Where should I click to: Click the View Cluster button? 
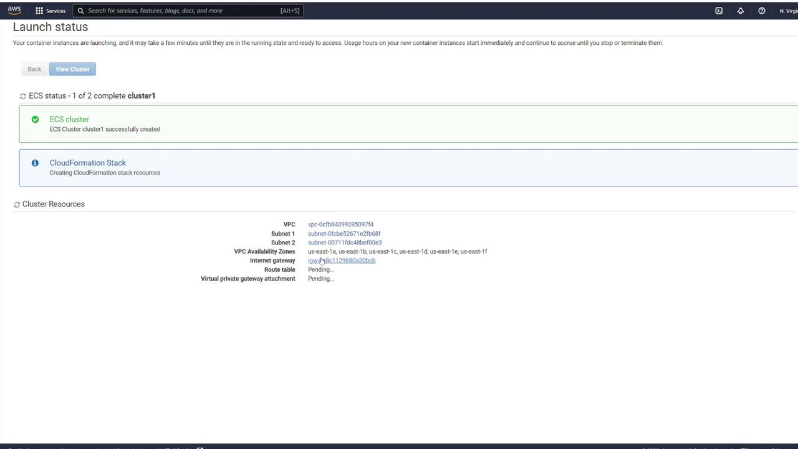click(x=72, y=69)
